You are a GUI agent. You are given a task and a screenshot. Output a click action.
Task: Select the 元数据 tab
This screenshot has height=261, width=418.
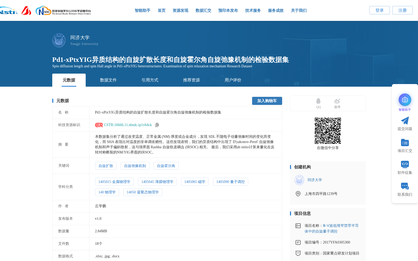(x=69, y=80)
